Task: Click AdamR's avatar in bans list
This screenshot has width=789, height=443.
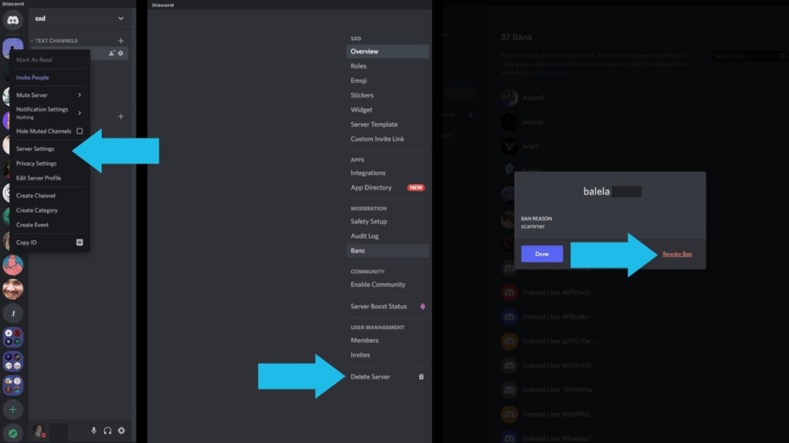Action: [509, 98]
